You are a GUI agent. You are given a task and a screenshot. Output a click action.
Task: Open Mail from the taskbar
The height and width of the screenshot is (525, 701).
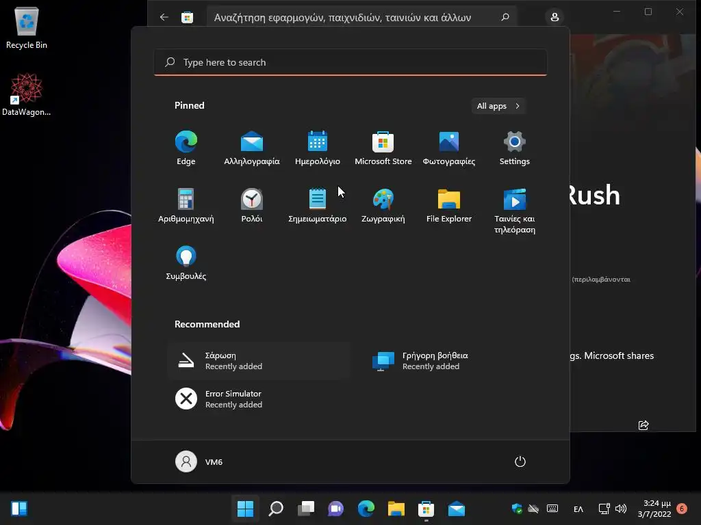(x=457, y=509)
